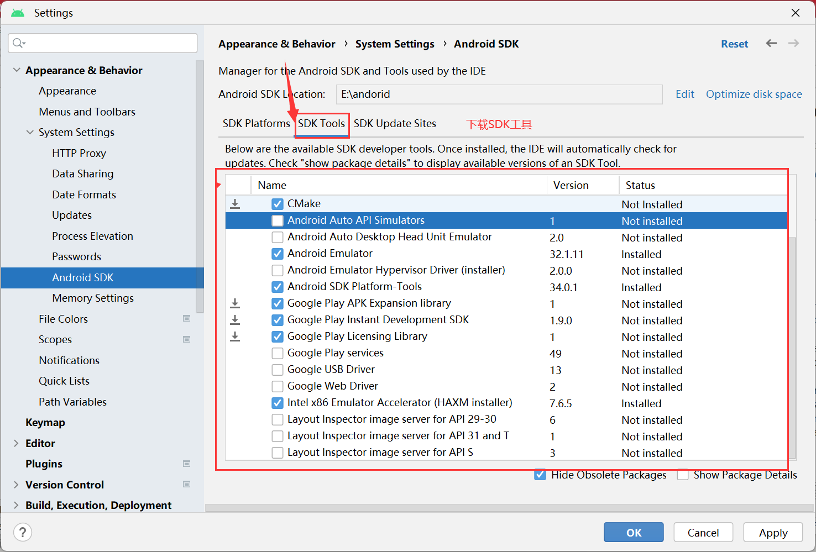
Task: Click Edit link for SDK location
Action: point(684,94)
